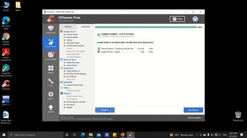Open This PC on the desktop
Image resolution: width=247 pixels, height=138 pixels.
(x=6, y=7)
